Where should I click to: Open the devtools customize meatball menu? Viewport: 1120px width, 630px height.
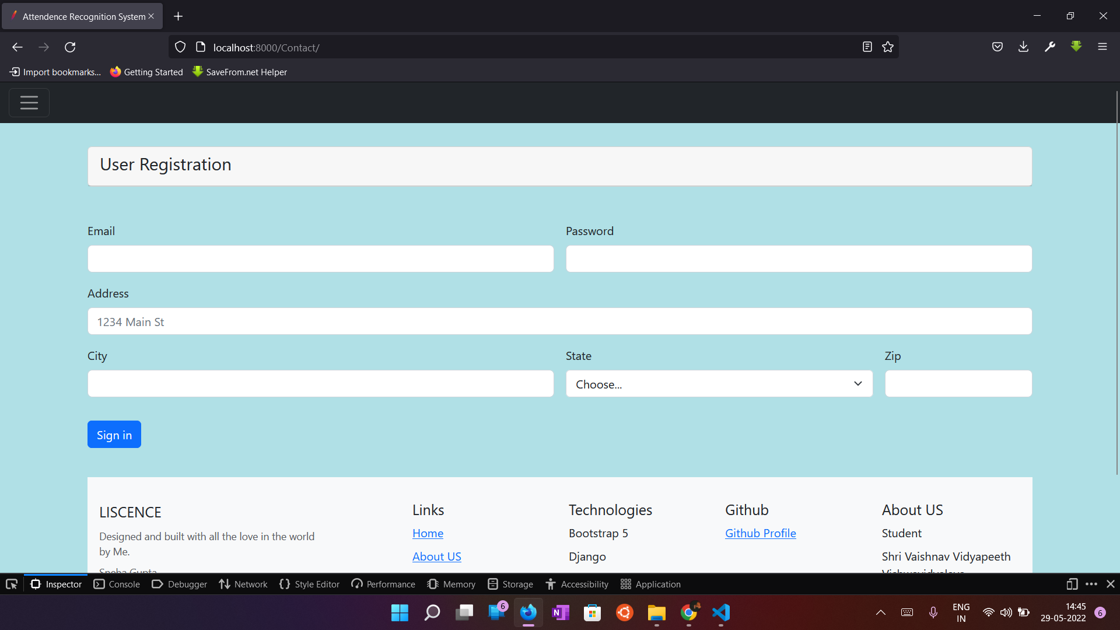tap(1091, 584)
